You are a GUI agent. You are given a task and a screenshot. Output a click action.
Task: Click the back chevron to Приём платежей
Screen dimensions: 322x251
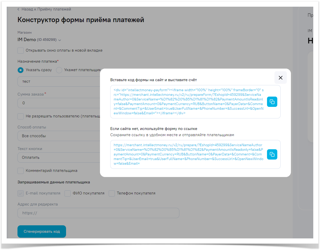pos(18,9)
